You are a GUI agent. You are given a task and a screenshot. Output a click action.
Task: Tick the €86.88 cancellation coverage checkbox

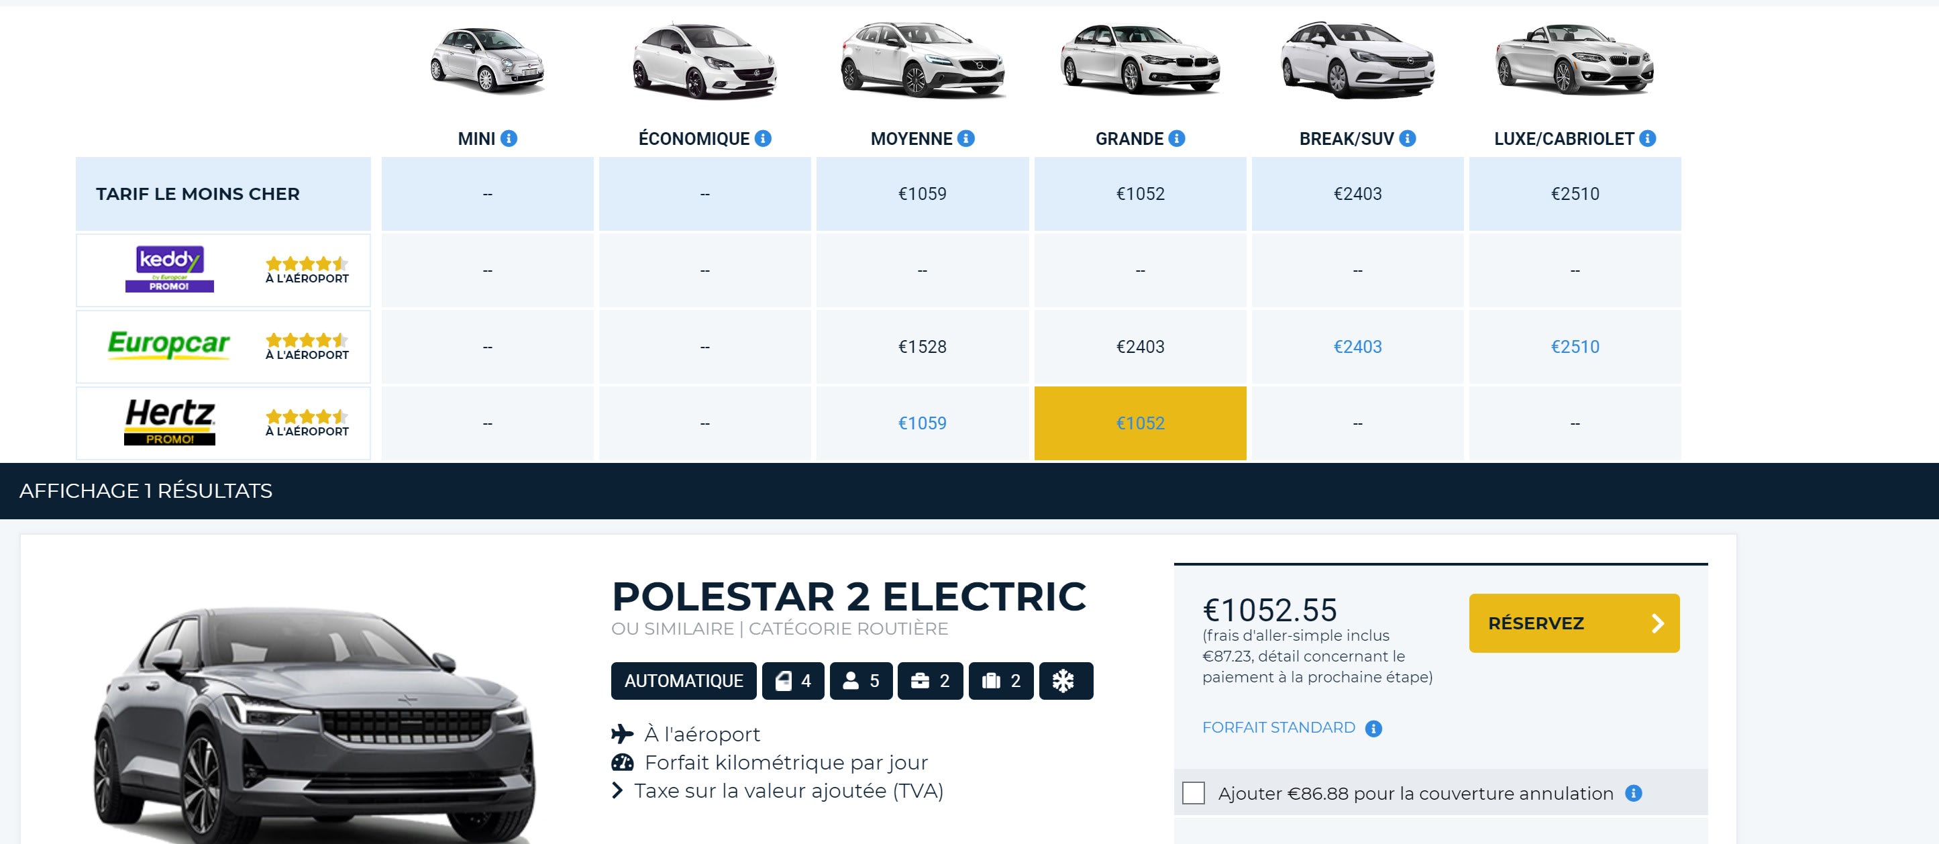pos(1193,794)
